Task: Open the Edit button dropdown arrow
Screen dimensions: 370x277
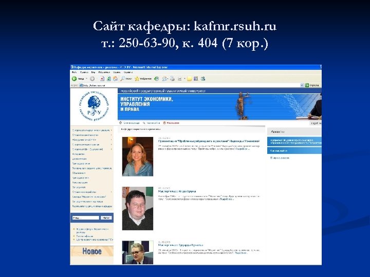Action: tap(184, 78)
